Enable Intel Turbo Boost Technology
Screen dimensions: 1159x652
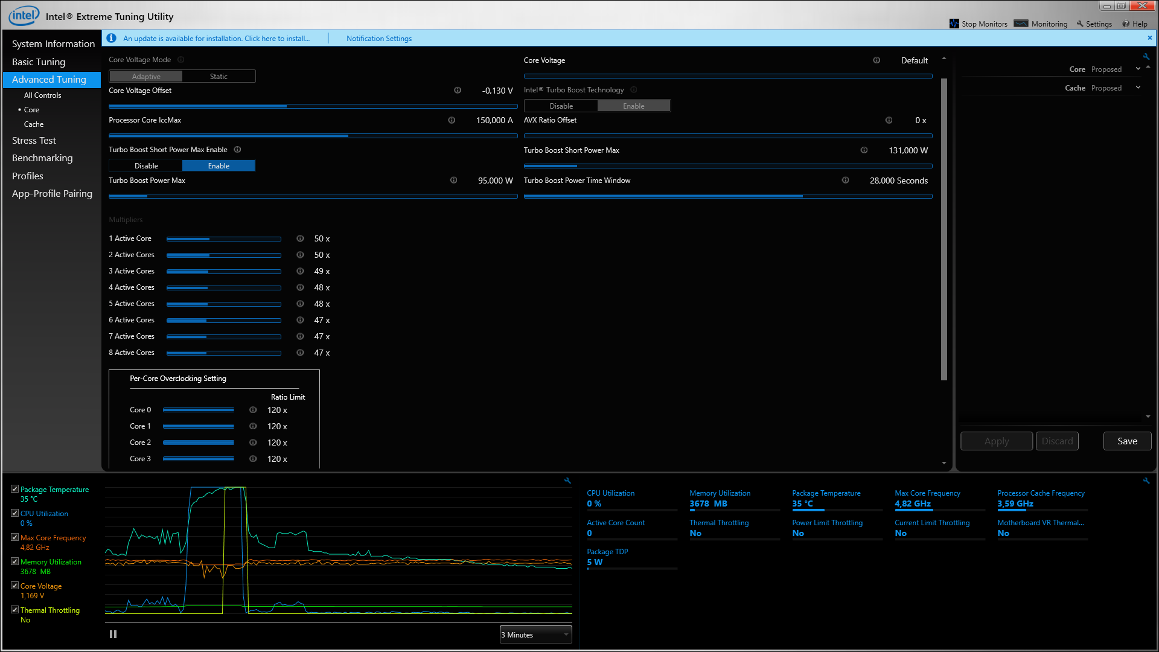[634, 106]
